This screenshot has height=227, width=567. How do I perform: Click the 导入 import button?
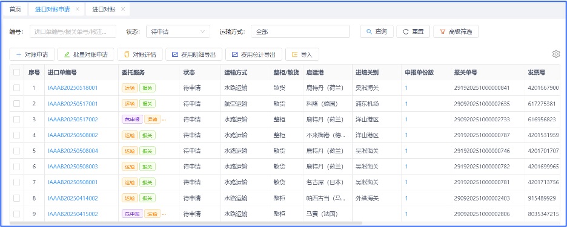click(302, 55)
